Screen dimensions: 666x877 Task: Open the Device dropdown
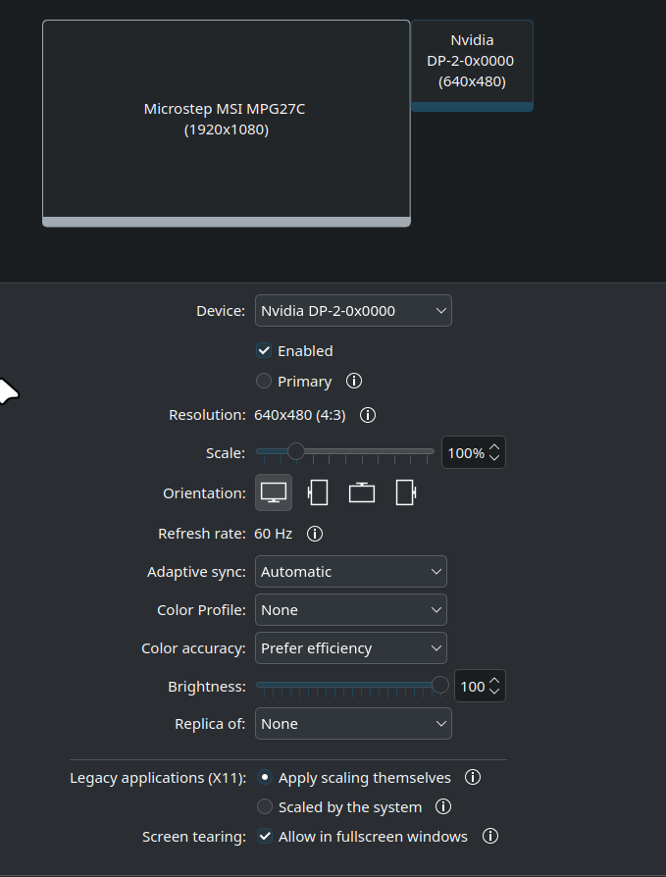[353, 310]
